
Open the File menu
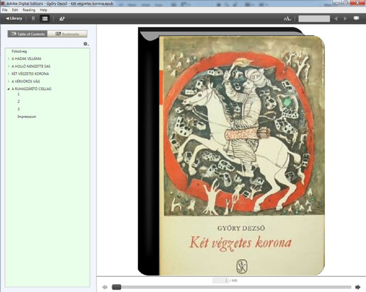click(4, 10)
